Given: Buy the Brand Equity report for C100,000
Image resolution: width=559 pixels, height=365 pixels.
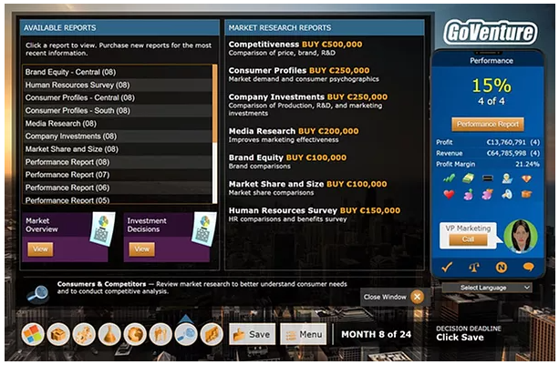Looking at the screenshot, I should click(x=316, y=157).
